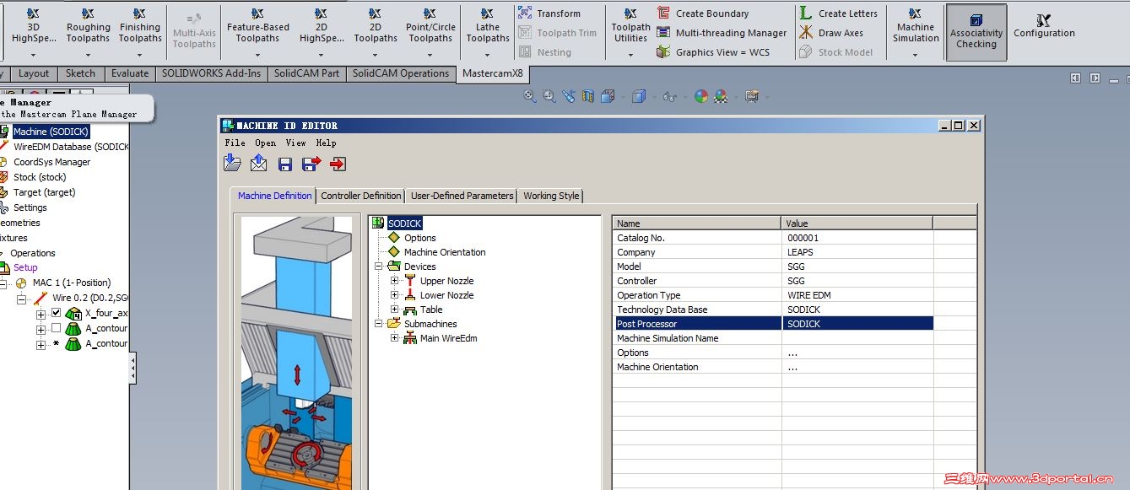Click the Edit Appearance color ball

701,96
